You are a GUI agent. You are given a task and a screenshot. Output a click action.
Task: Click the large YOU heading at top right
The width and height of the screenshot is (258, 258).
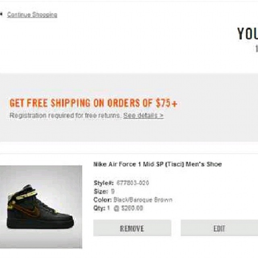[247, 34]
